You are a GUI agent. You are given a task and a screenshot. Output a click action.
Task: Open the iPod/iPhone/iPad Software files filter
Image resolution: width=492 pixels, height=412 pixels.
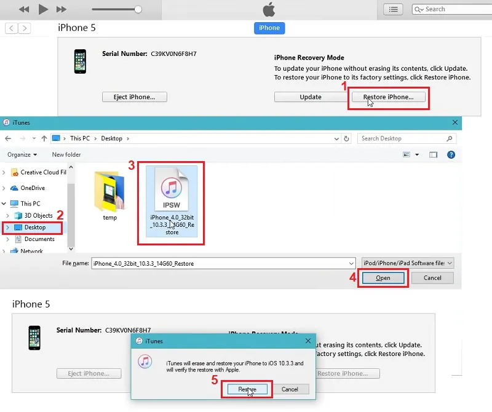coord(407,263)
